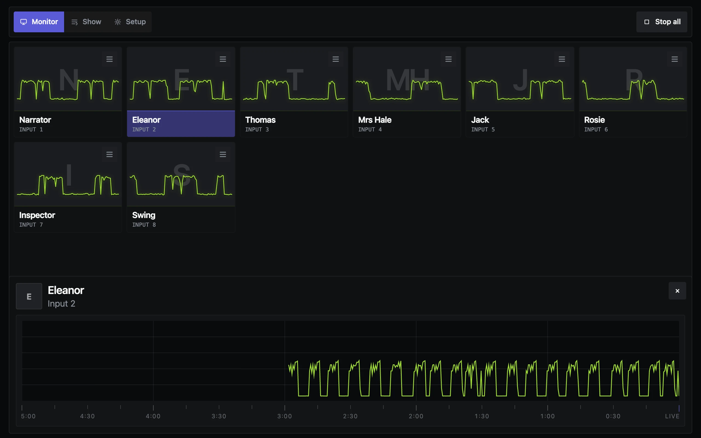Screen dimensions: 701x438
Task: Click the Stop all button
Action: click(x=662, y=22)
